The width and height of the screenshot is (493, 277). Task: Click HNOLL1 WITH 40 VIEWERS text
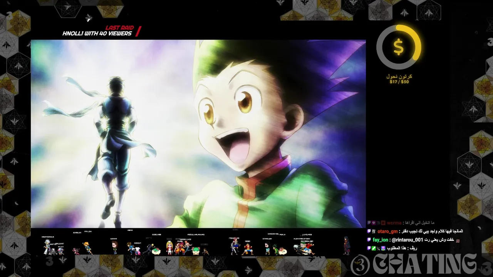pos(97,33)
